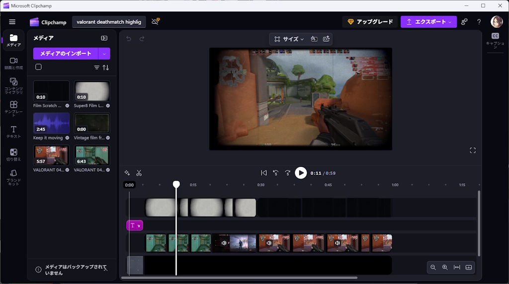Open the help question mark icon
The height and width of the screenshot is (284, 509).
tap(479, 22)
